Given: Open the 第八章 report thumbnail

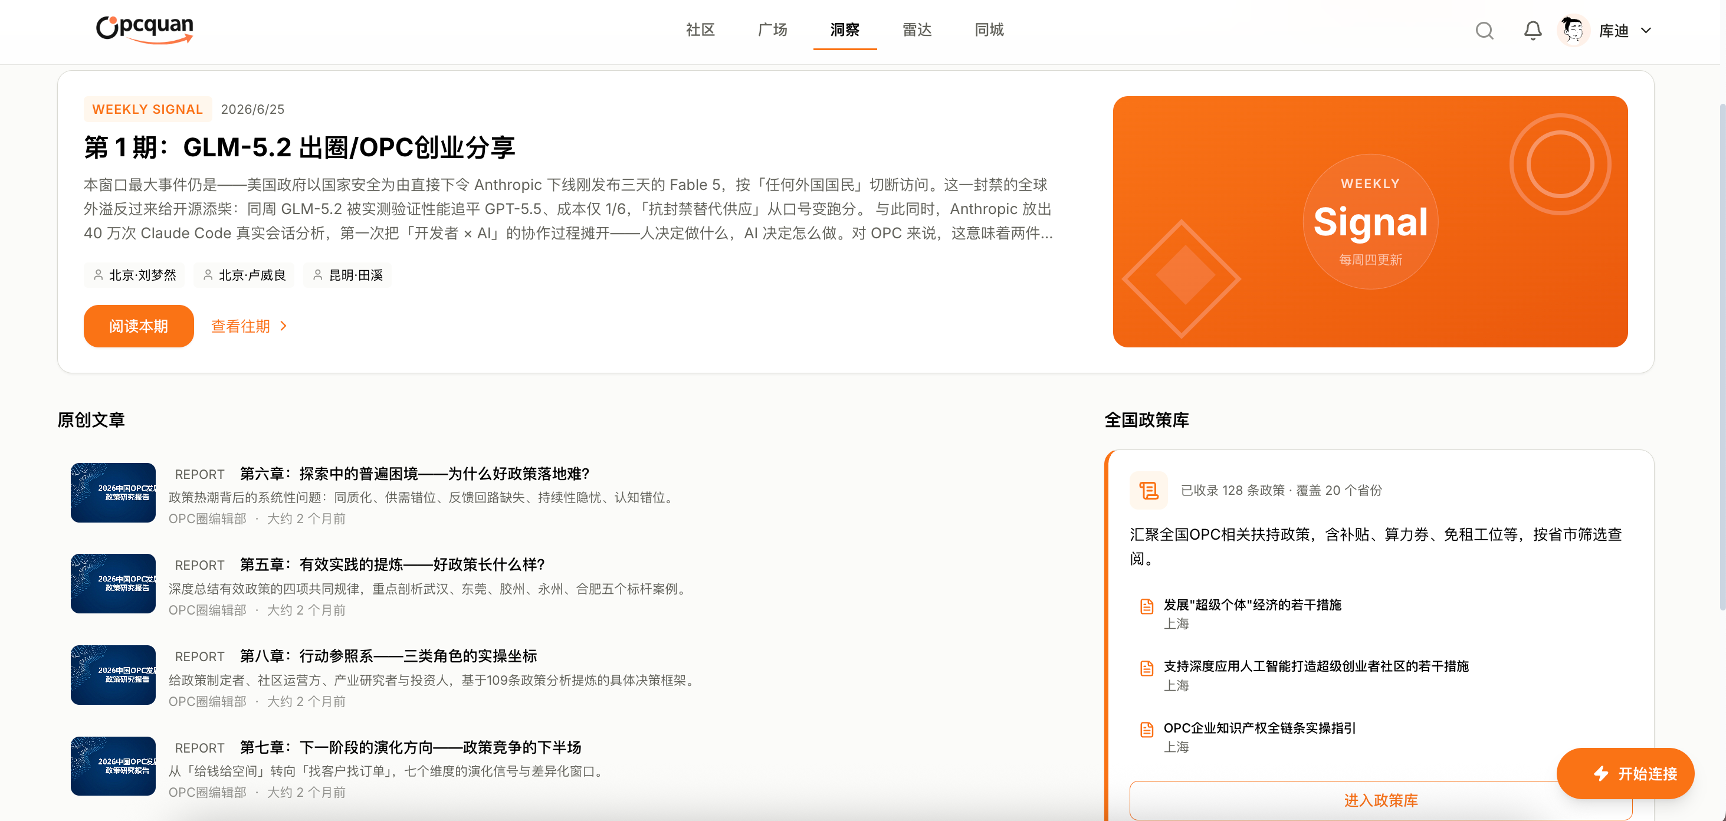Looking at the screenshot, I should [113, 675].
